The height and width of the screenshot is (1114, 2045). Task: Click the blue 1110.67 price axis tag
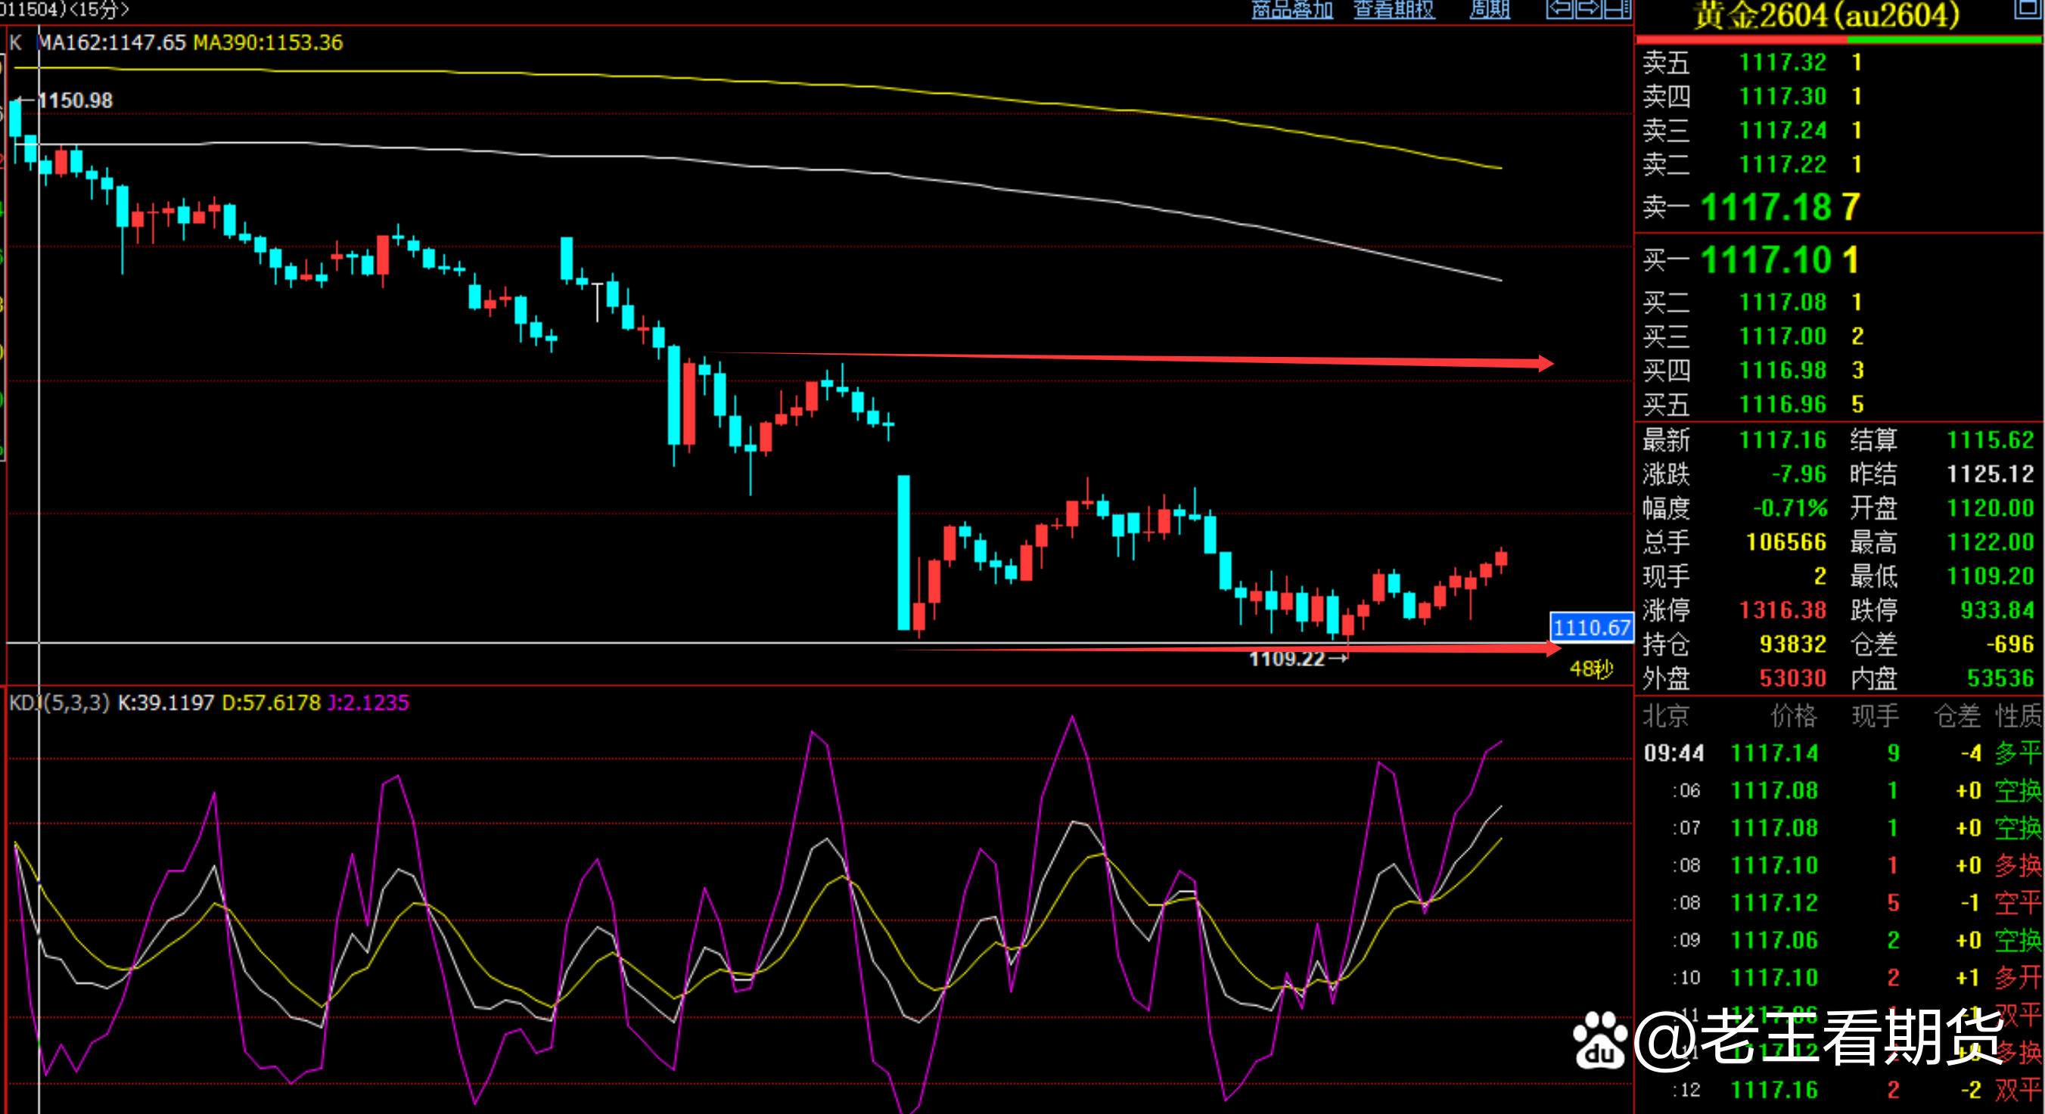pos(1591,628)
